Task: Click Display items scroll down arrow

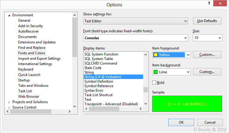Action: pyautogui.click(x=146, y=104)
